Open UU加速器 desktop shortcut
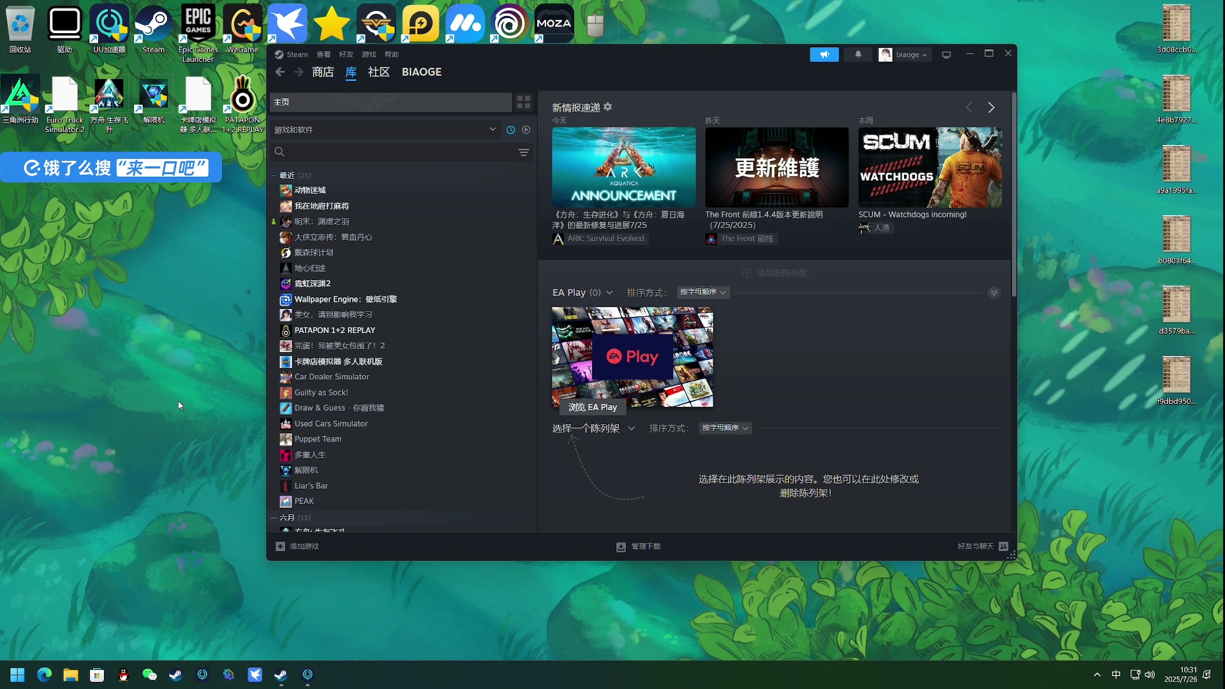 click(x=109, y=30)
